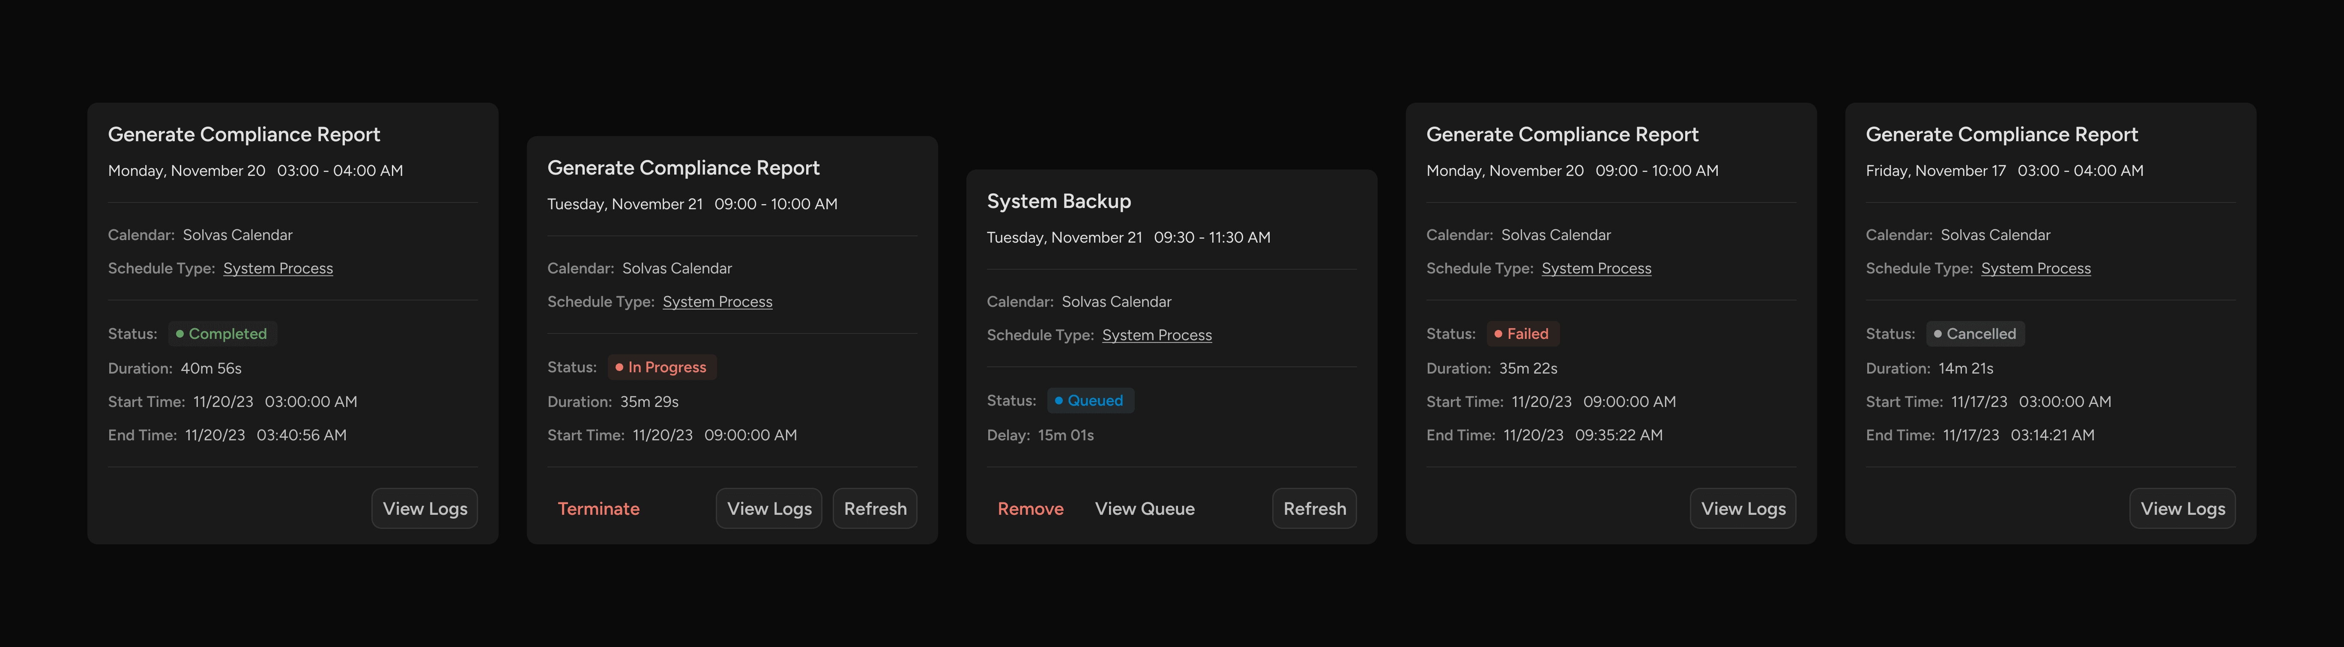The height and width of the screenshot is (647, 2344).
Task: Refresh the in-progress compliance report
Action: coord(874,508)
